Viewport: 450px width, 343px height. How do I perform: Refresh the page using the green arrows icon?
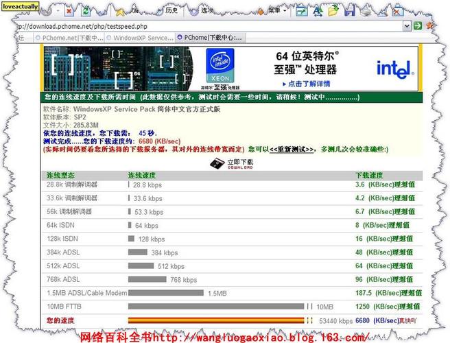coord(86,11)
